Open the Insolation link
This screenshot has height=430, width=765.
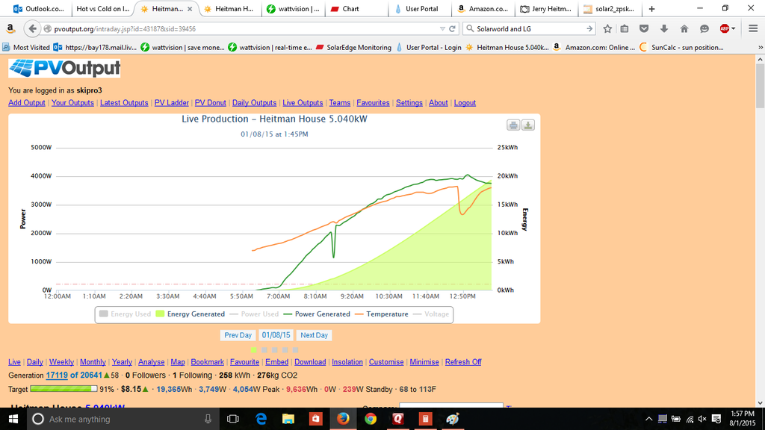pos(347,362)
